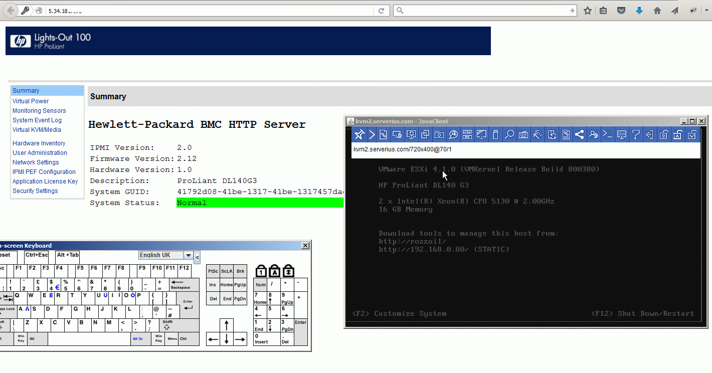Toggle the Num key on the keypad
This screenshot has height=373, width=712.
point(260,284)
